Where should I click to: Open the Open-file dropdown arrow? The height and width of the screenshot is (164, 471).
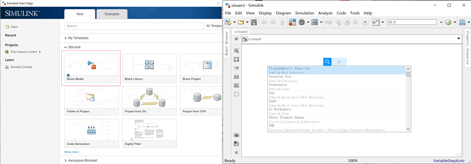coord(247,22)
